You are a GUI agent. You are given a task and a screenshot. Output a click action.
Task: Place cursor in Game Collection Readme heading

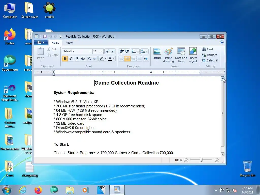[x=127, y=83]
